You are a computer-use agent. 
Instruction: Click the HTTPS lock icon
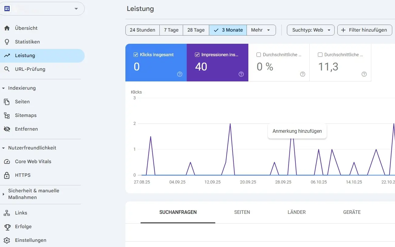point(7,175)
